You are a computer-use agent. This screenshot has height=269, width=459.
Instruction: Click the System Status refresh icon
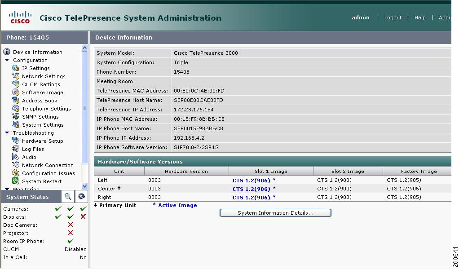82,196
